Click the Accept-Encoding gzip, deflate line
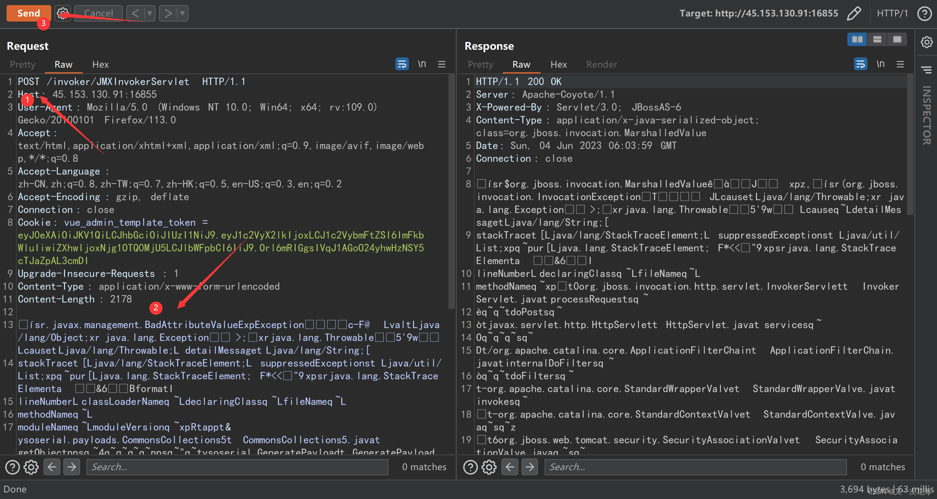This screenshot has width=937, height=499. tap(103, 197)
